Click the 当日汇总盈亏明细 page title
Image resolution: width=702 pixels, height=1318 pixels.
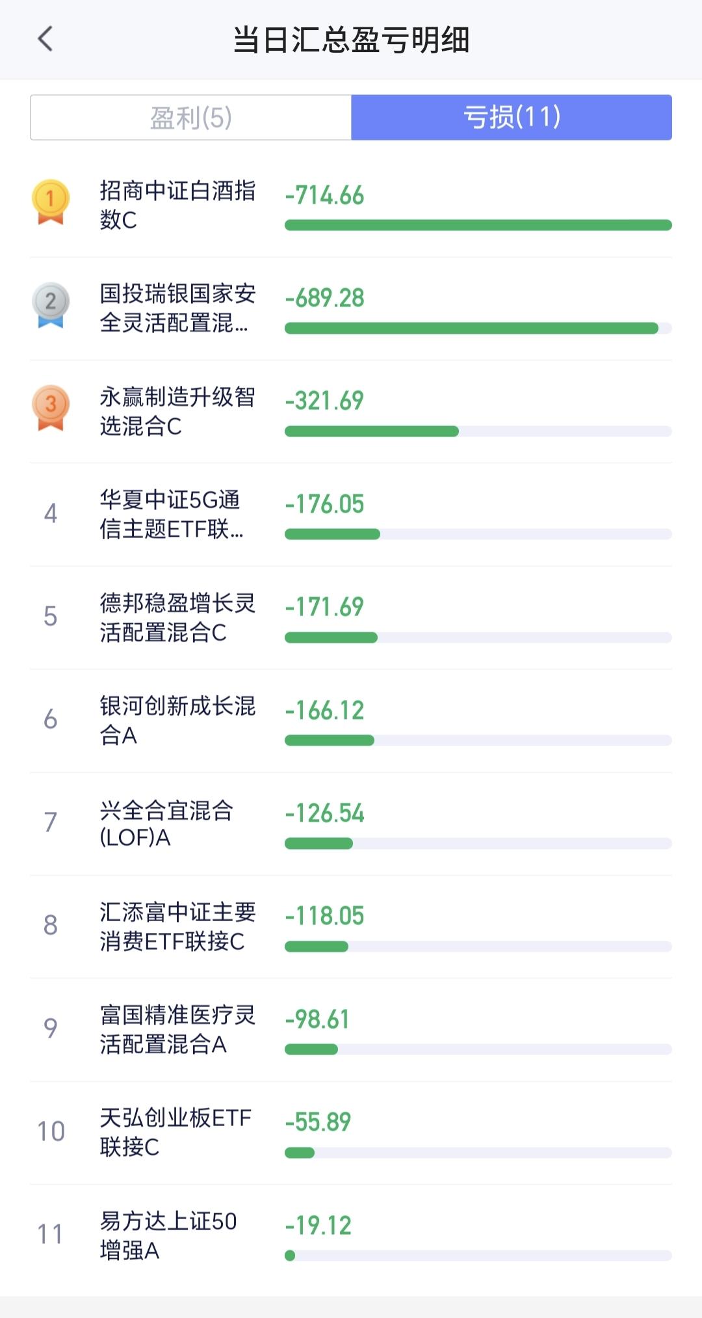[x=351, y=40]
